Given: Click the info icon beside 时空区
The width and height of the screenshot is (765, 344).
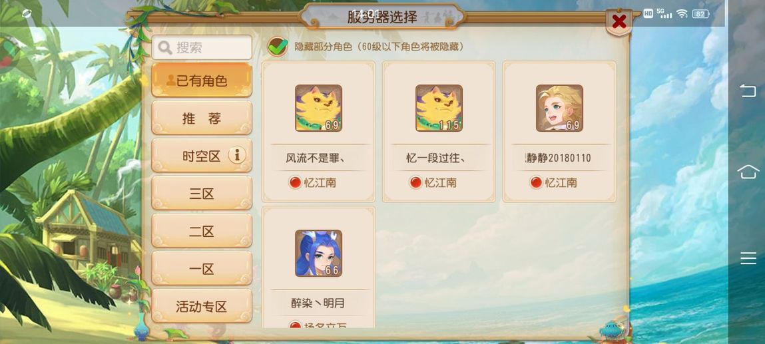Looking at the screenshot, I should pos(237,156).
